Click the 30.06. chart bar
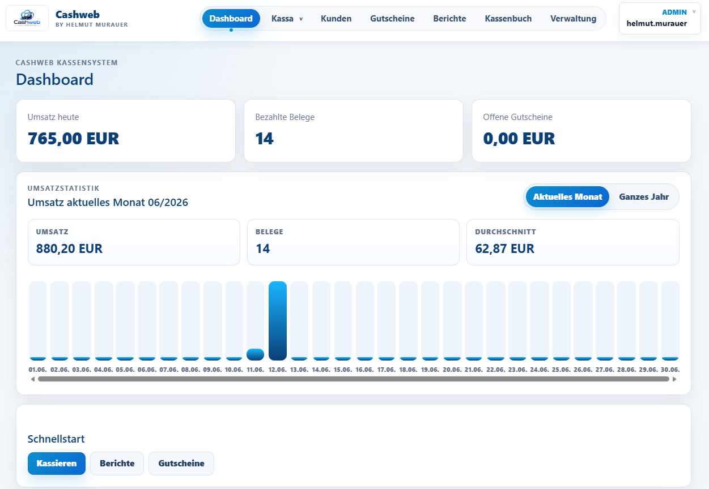This screenshot has width=709, height=489. tap(670, 321)
